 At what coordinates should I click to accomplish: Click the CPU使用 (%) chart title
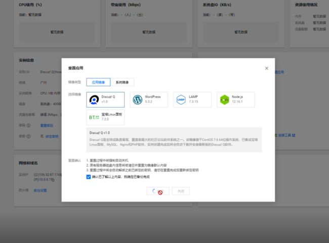[x=30, y=5]
